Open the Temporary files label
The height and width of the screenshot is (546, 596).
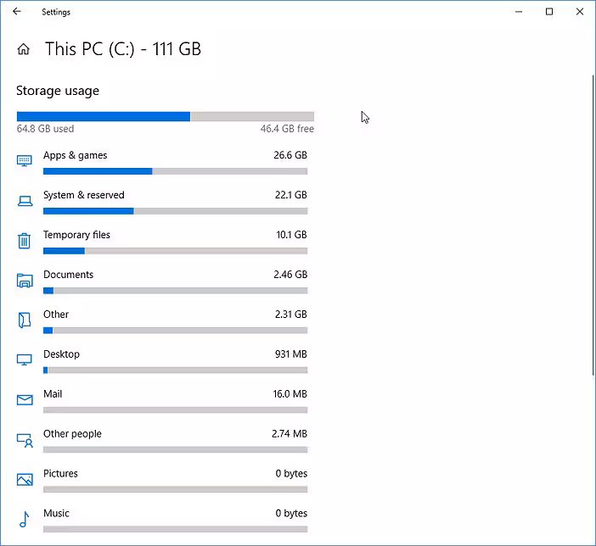coord(76,235)
